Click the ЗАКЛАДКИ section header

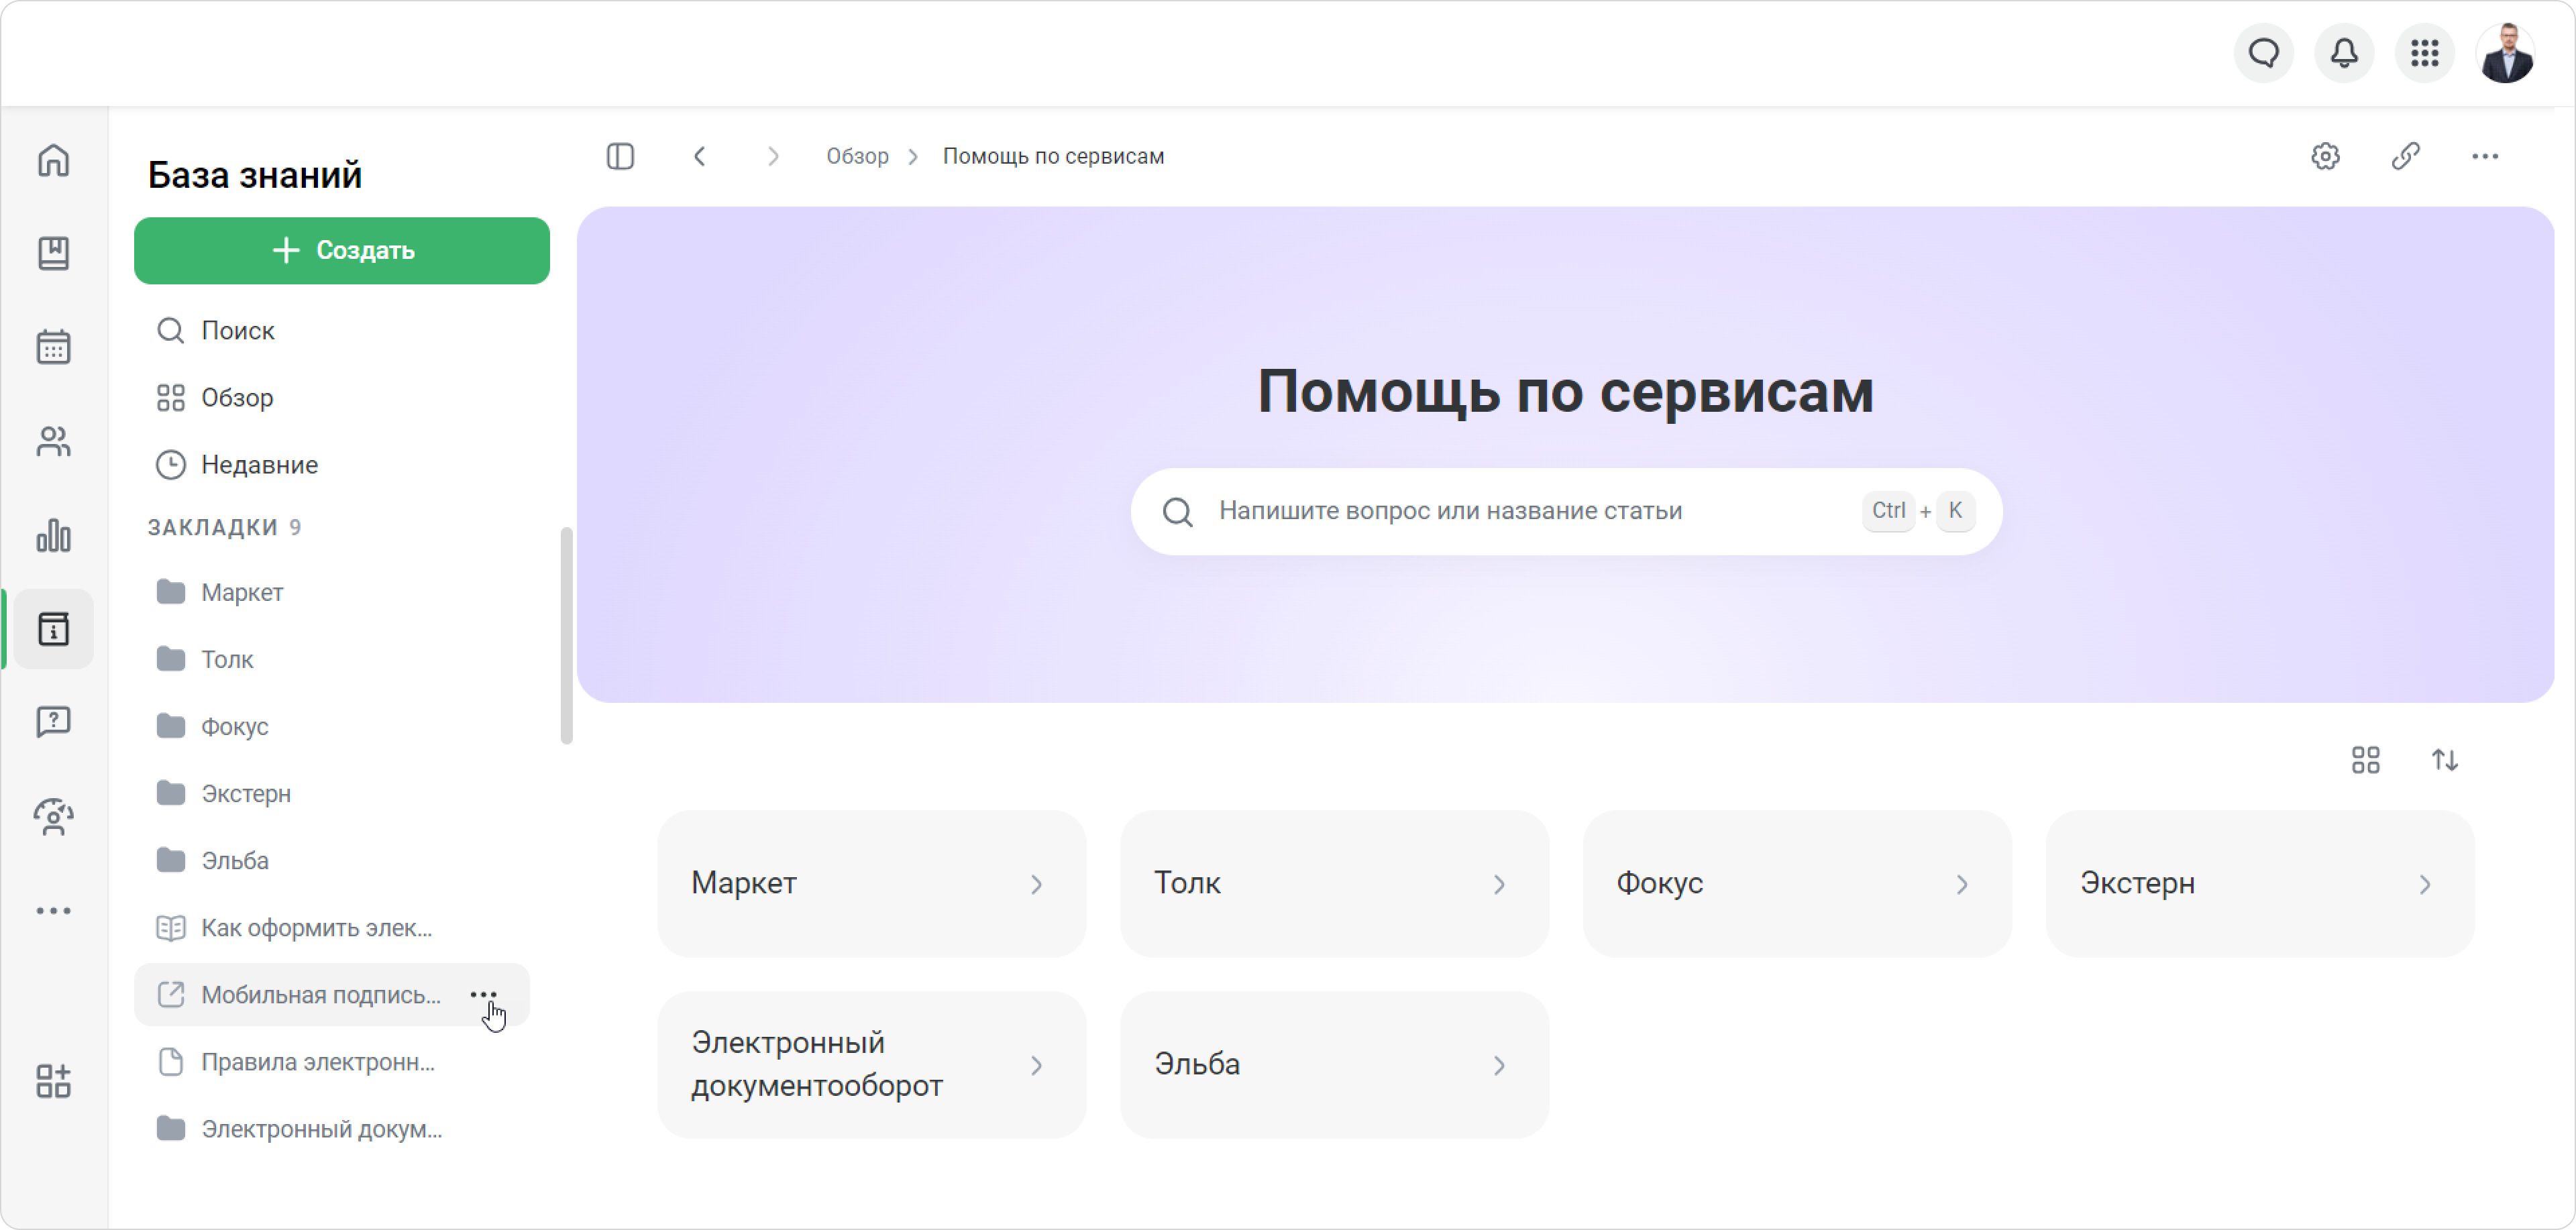(x=224, y=527)
